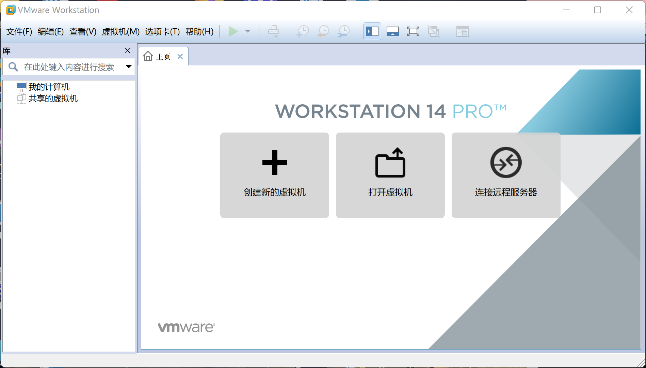Maximize the VMware Workstation window
This screenshot has height=368, width=646.
(598, 10)
